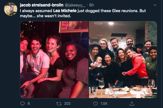
Task: Click the reply speech bubble icon
Action: click(22, 103)
